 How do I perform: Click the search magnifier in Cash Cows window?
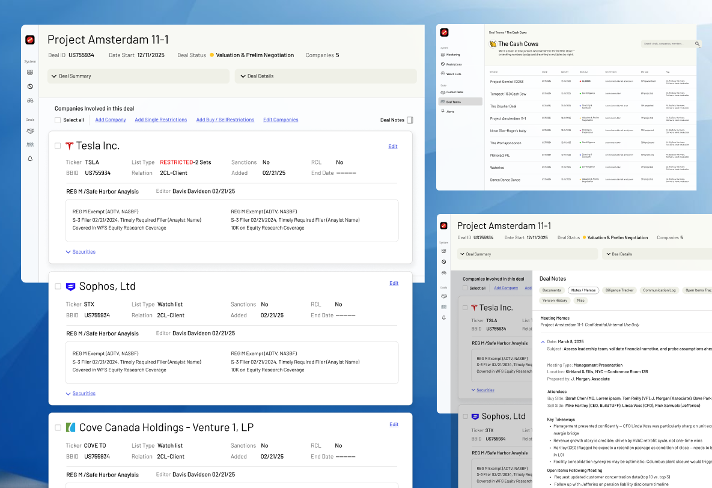(x=697, y=44)
